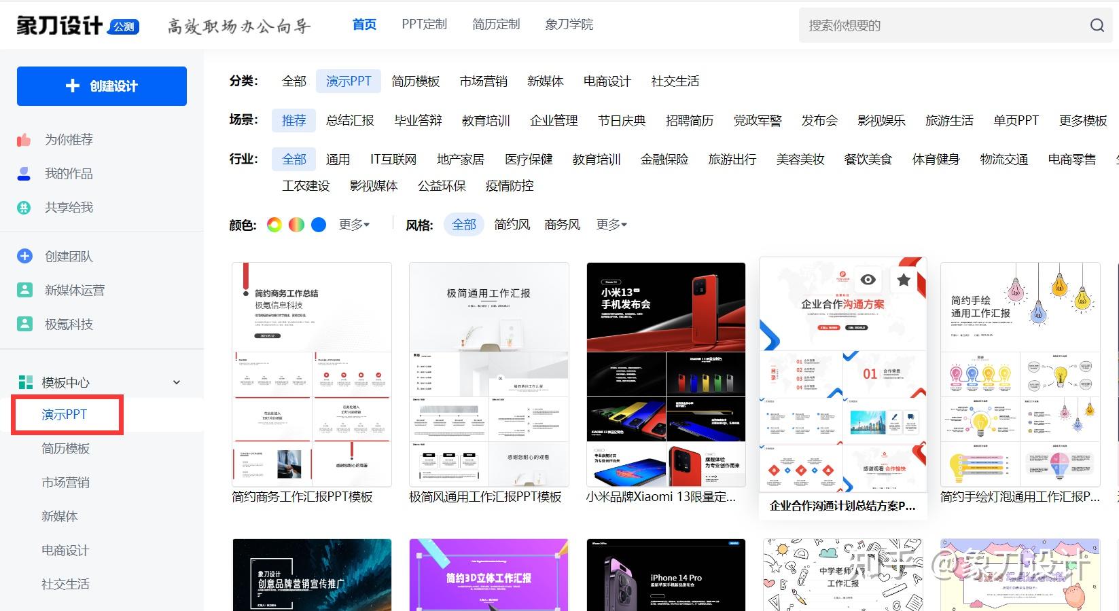1119x611 pixels.
Task: Click 简约商务工作汇报PPT模板 title
Action: pyautogui.click(x=302, y=497)
